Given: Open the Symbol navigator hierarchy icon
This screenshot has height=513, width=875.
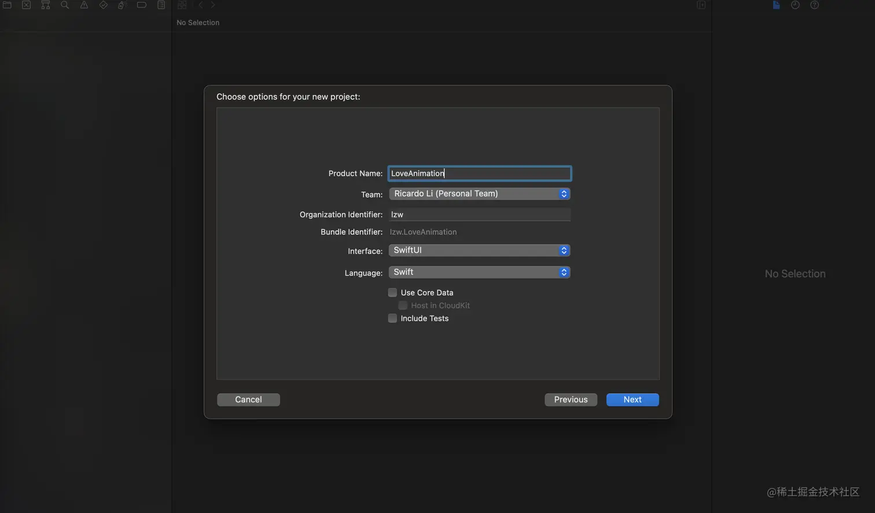Looking at the screenshot, I should [46, 5].
